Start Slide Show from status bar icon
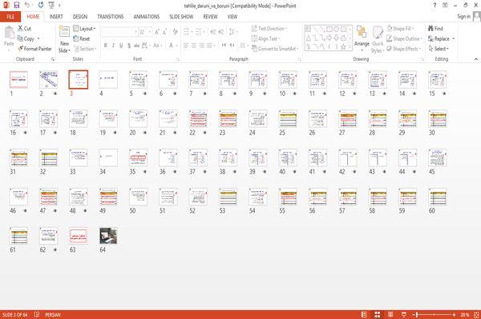This screenshot has height=319, width=481. 404,314
